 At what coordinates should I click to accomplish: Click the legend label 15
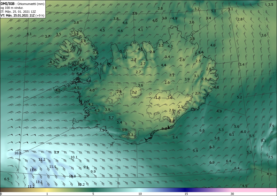click(x=186, y=194)
